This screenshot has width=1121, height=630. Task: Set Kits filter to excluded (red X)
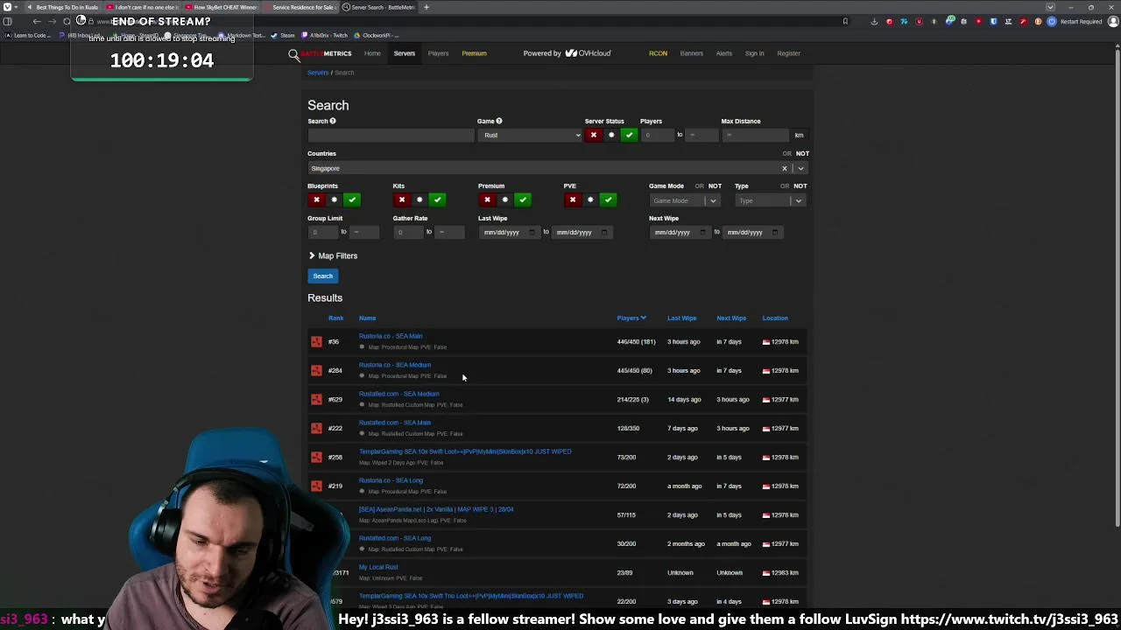tap(402, 199)
